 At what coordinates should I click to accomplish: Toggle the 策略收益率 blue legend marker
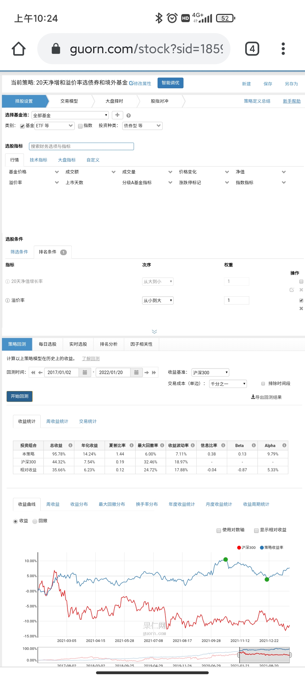point(262,547)
